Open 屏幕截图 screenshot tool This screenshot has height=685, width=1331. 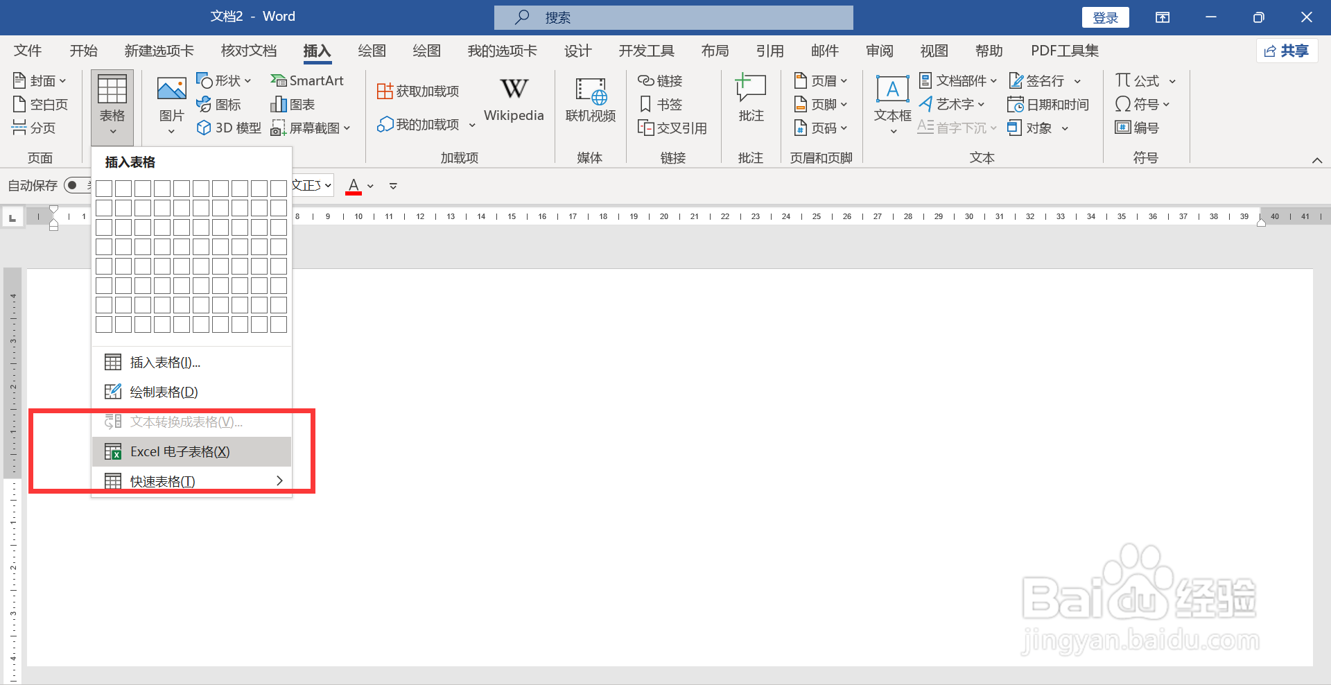pos(311,128)
